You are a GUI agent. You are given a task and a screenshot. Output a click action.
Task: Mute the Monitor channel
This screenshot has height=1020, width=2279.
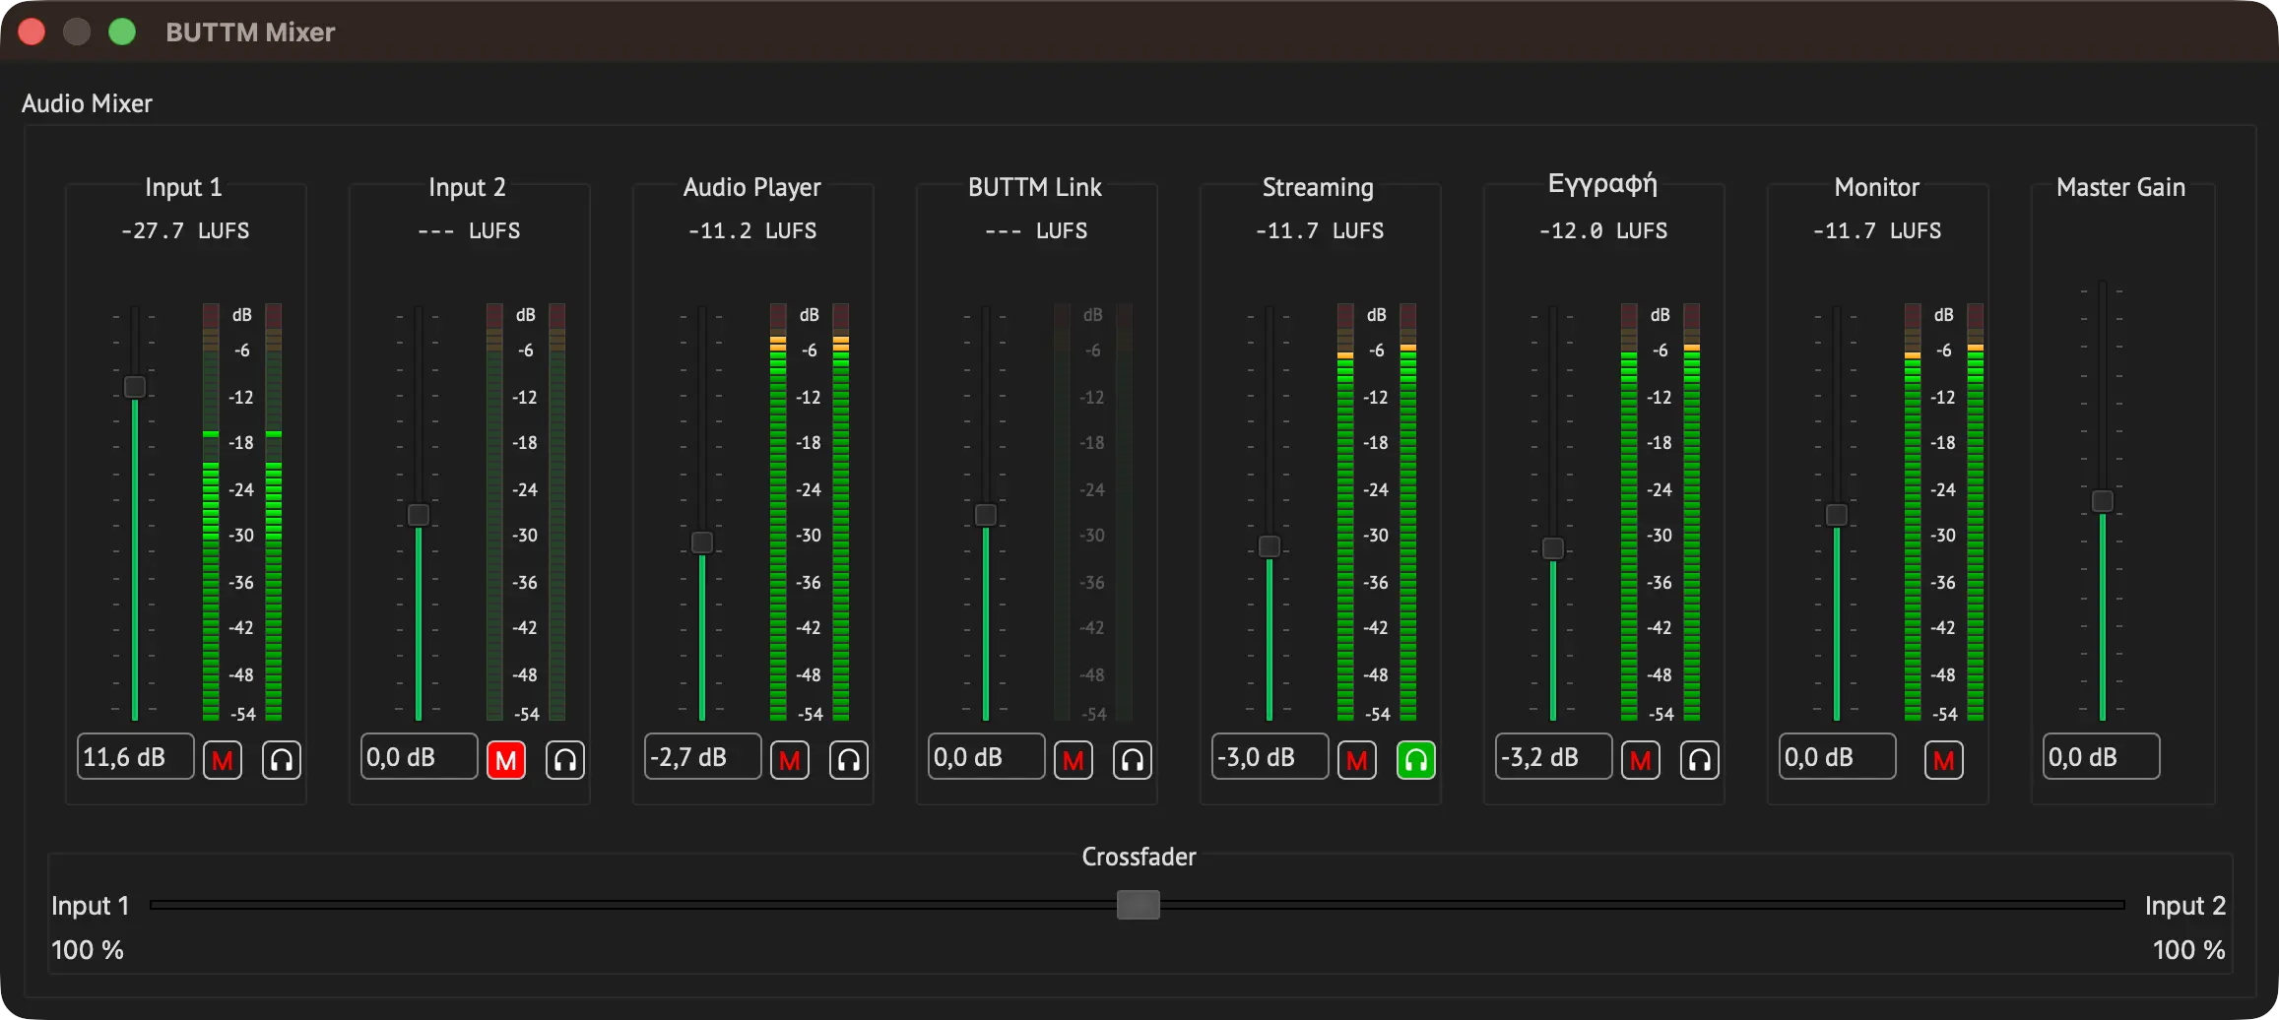click(1944, 760)
